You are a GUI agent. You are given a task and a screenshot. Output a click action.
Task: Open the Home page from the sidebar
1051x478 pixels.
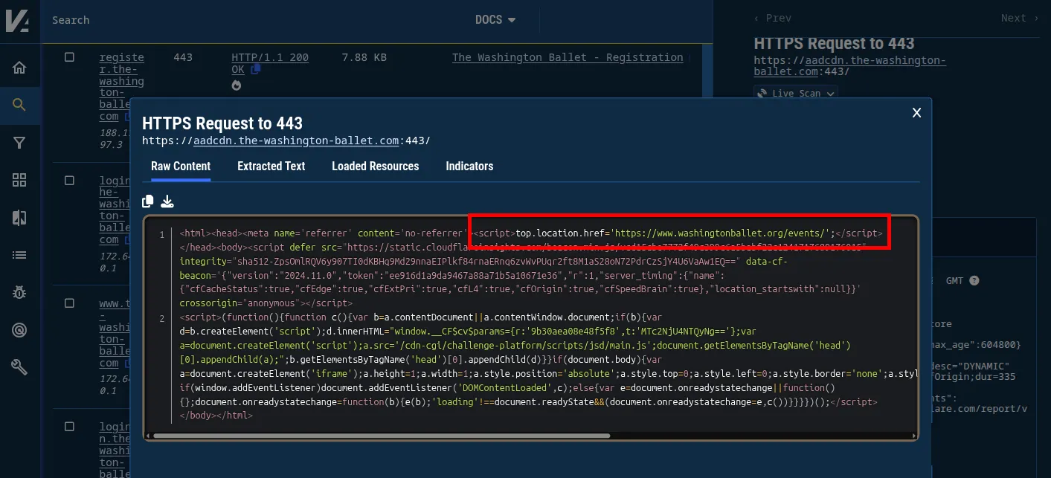(19, 68)
